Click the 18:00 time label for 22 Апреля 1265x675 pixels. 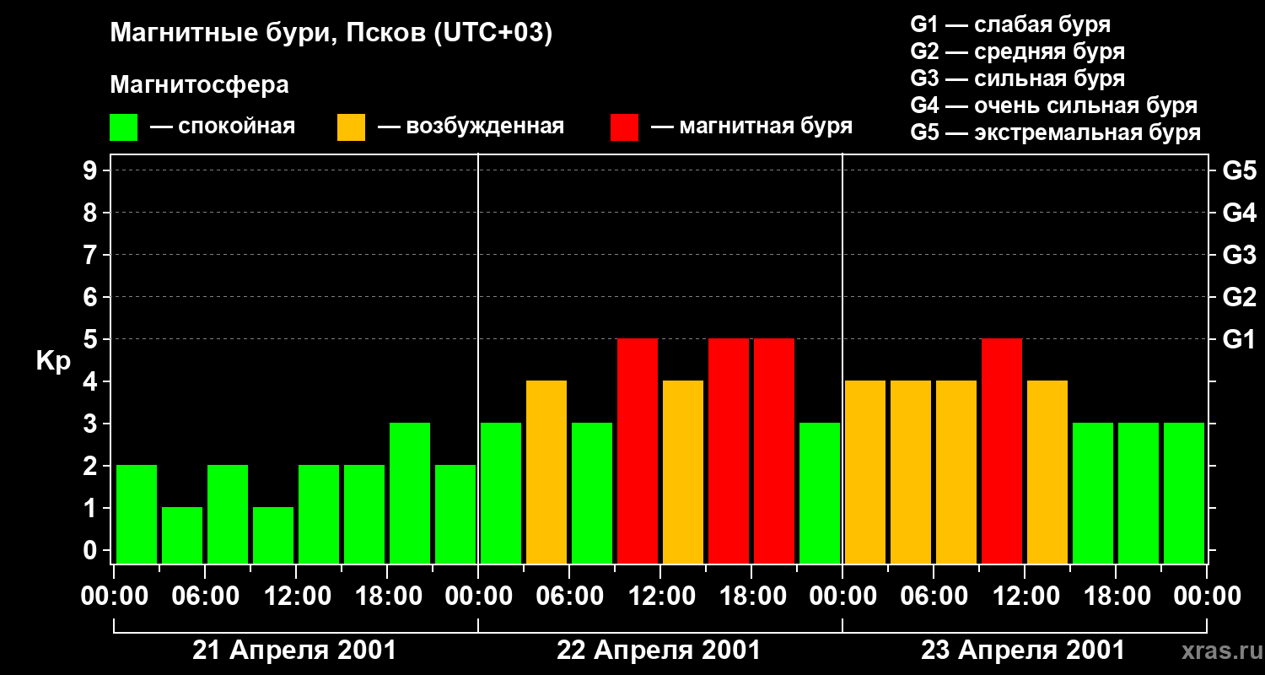(x=751, y=597)
